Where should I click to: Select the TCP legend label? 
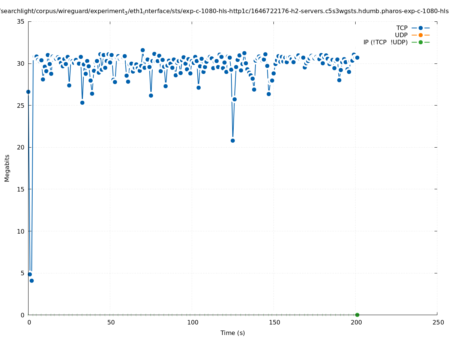click(402, 28)
